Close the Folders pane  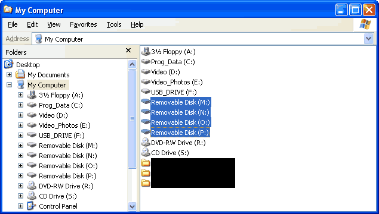pos(128,50)
